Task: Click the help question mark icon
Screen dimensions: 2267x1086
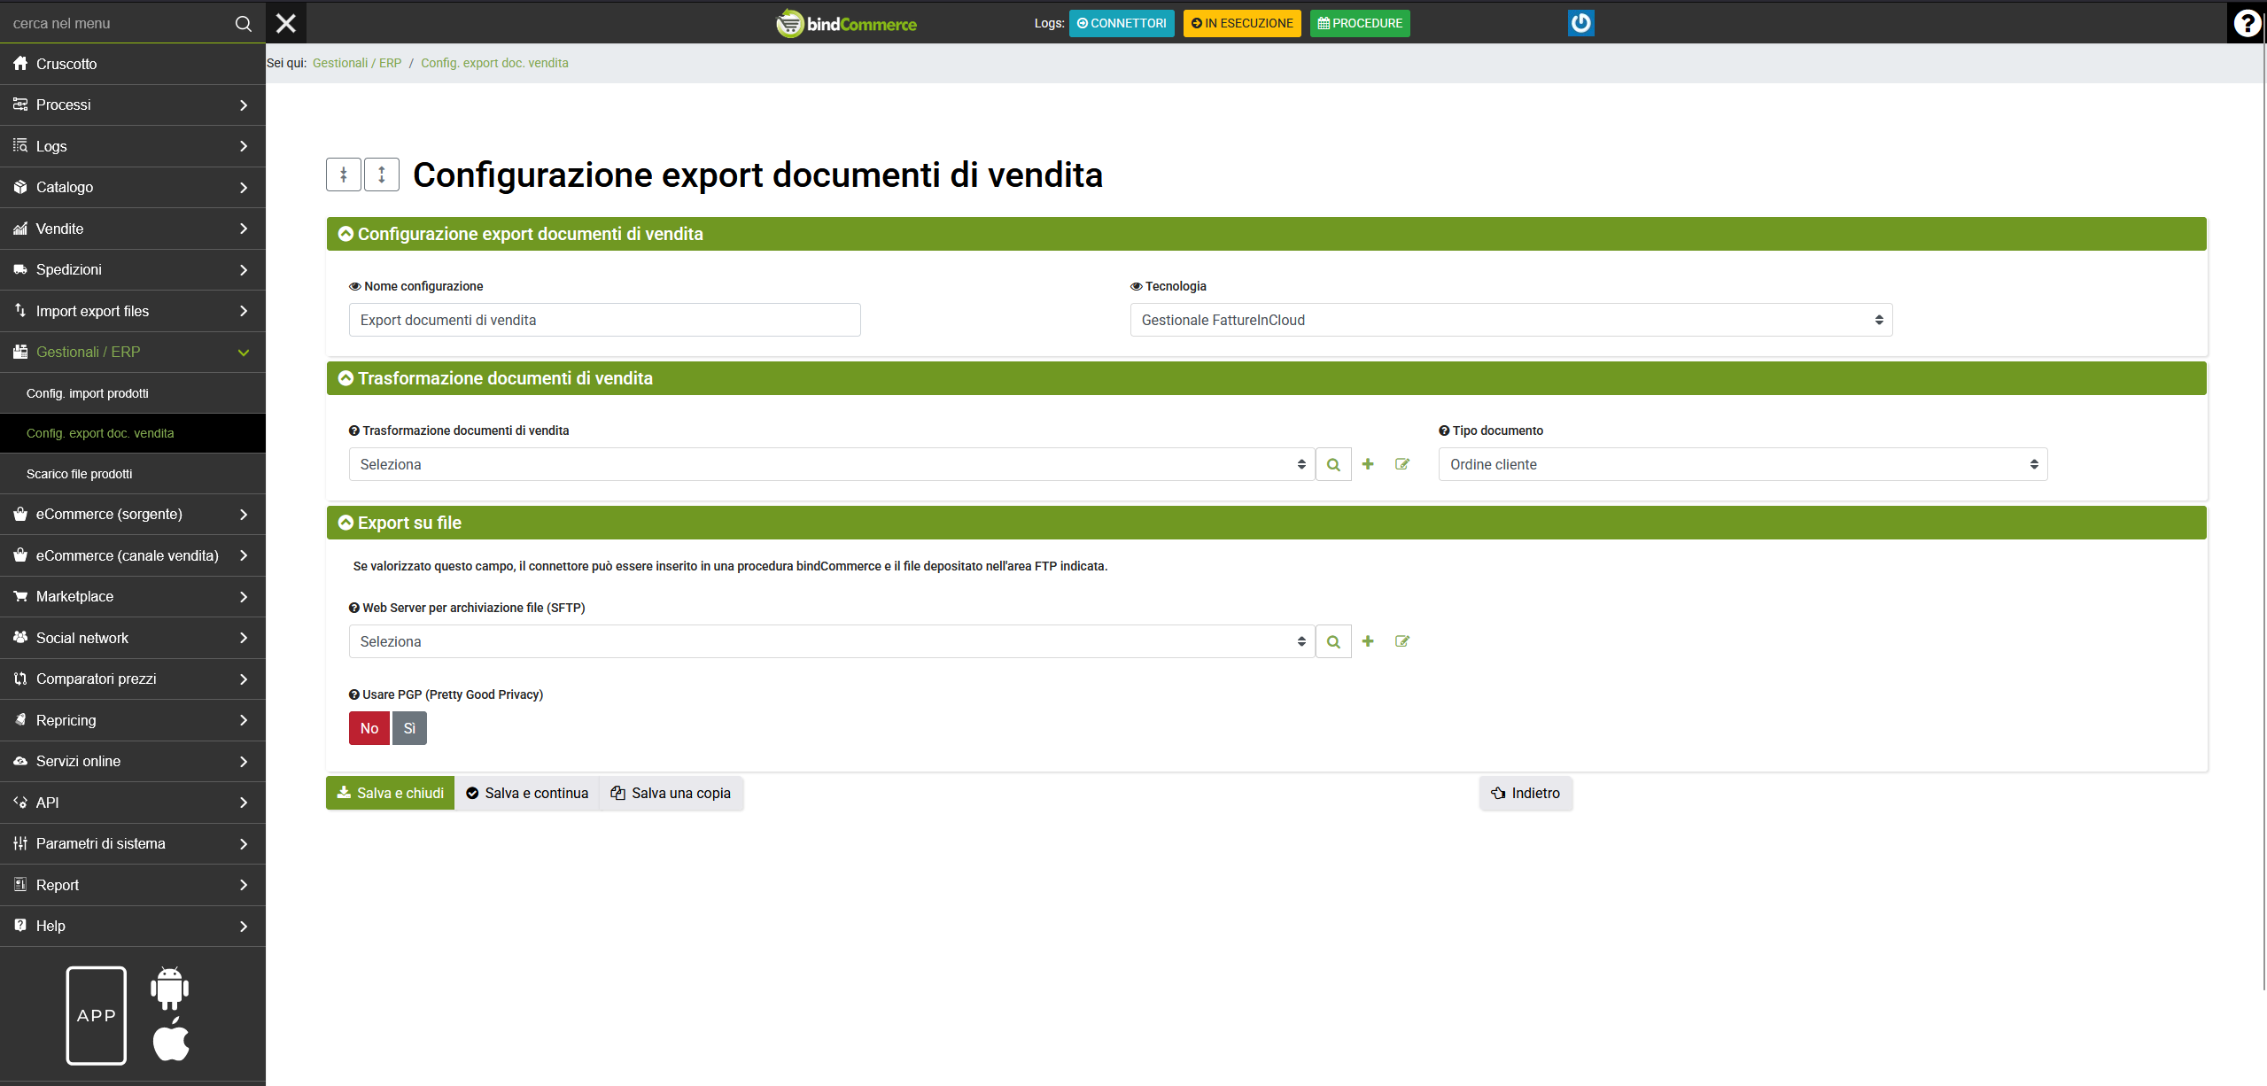Action: 2247,23
